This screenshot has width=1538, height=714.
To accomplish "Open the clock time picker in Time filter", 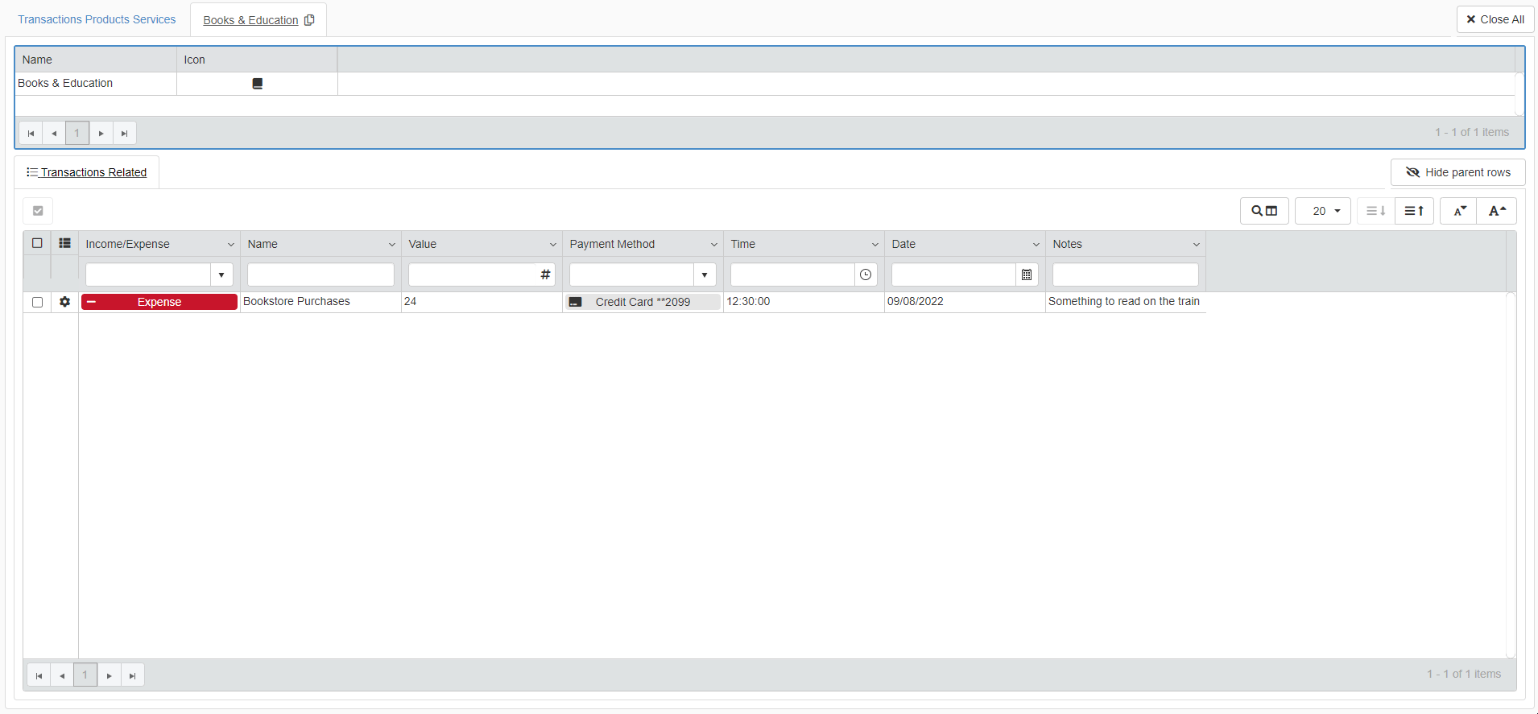I will [866, 274].
